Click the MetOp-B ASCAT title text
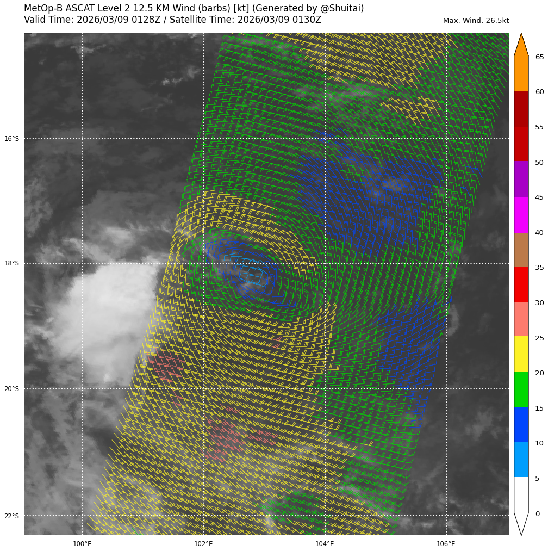The height and width of the screenshot is (551, 548). tap(194, 9)
